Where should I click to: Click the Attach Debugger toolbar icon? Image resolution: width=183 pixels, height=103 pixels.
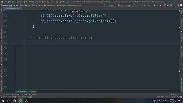[x=154, y=5]
